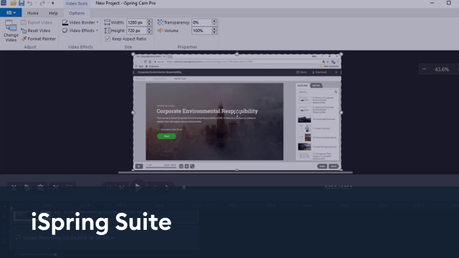The height and width of the screenshot is (258, 459).
Task: Switch to the Home ribbon tab
Action: click(x=33, y=13)
